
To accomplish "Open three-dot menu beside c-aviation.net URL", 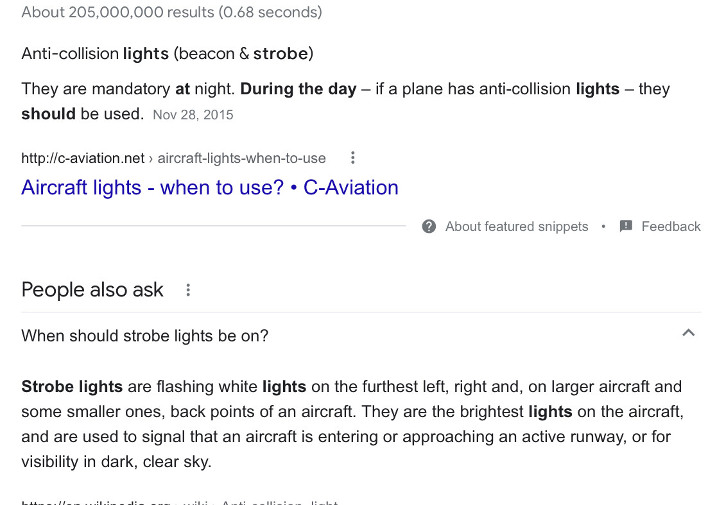I will click(x=352, y=158).
